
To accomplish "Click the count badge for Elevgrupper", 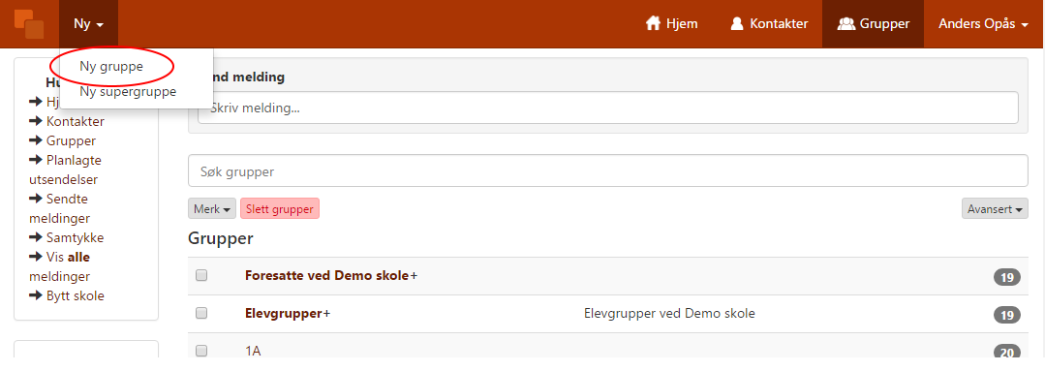I will pos(1006,315).
